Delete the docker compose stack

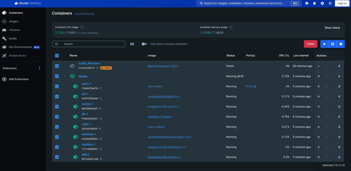coord(339,76)
